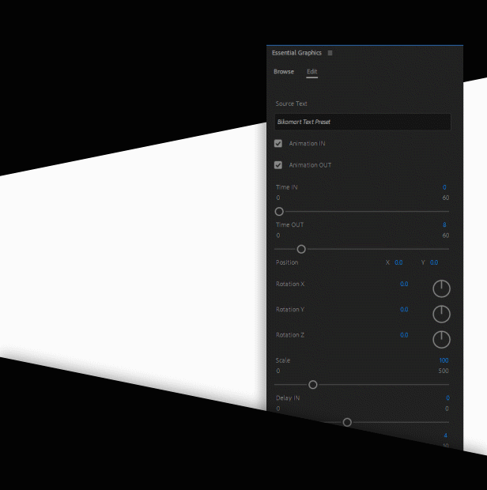Click the Rotation X numeric value
Image resolution: width=487 pixels, height=490 pixels.
[x=404, y=284]
